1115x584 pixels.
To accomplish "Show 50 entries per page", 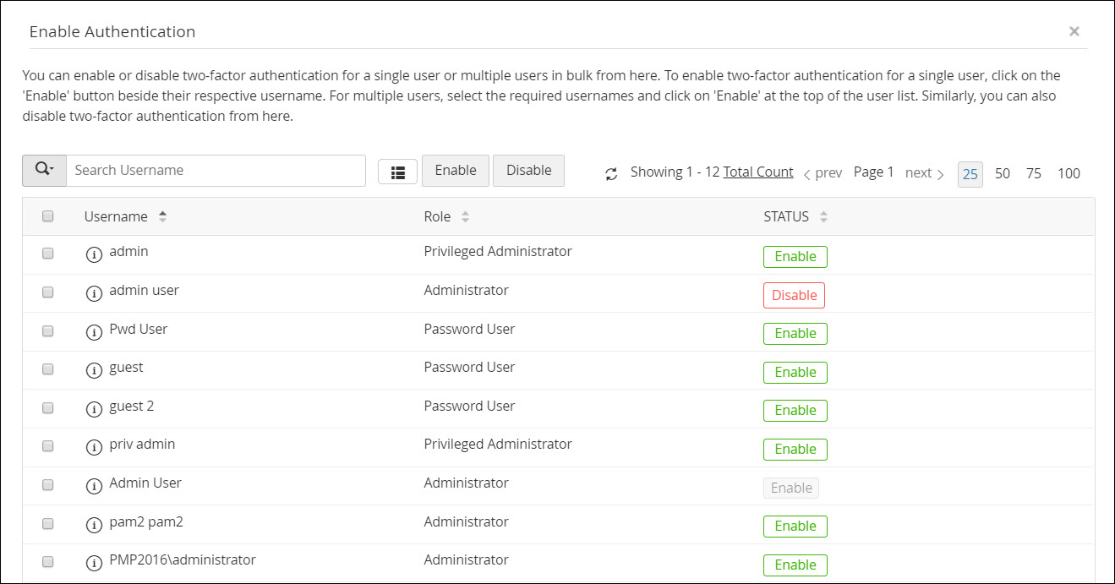I will point(1003,173).
